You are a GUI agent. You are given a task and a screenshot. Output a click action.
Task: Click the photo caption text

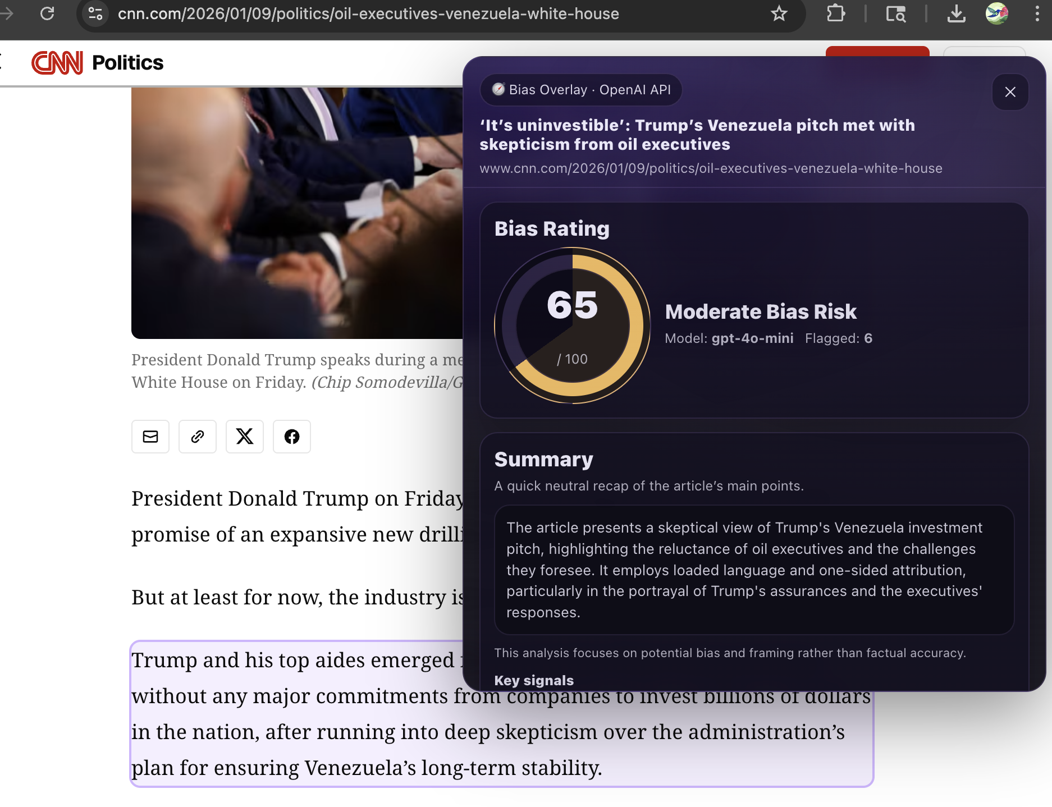click(297, 371)
